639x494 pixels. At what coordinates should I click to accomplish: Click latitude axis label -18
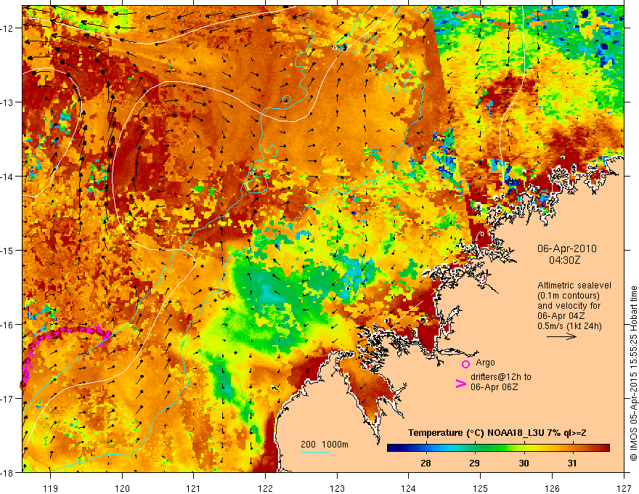(x=8, y=473)
